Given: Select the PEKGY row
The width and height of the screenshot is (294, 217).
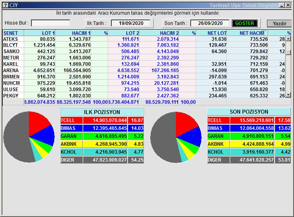Looking at the screenshot, I should (144, 96).
